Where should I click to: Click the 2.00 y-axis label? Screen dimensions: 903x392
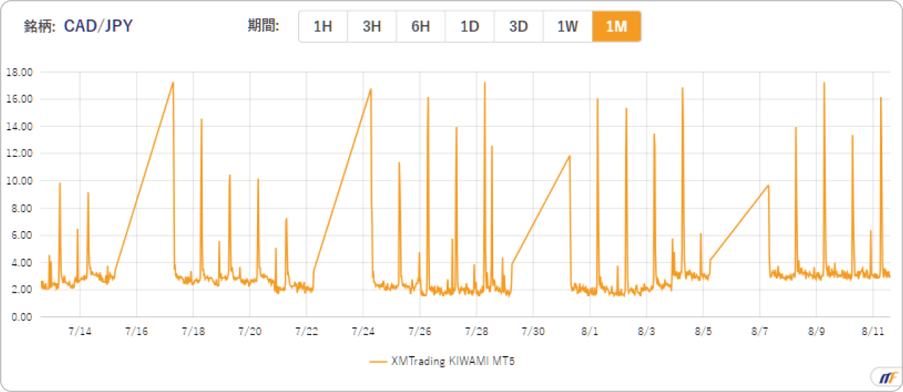pos(22,290)
